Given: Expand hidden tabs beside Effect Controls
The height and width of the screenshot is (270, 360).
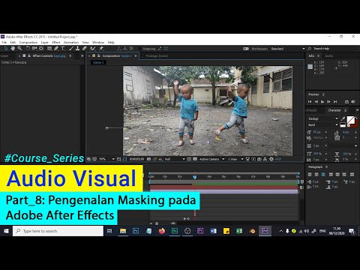Looking at the screenshot, I should (82, 55).
